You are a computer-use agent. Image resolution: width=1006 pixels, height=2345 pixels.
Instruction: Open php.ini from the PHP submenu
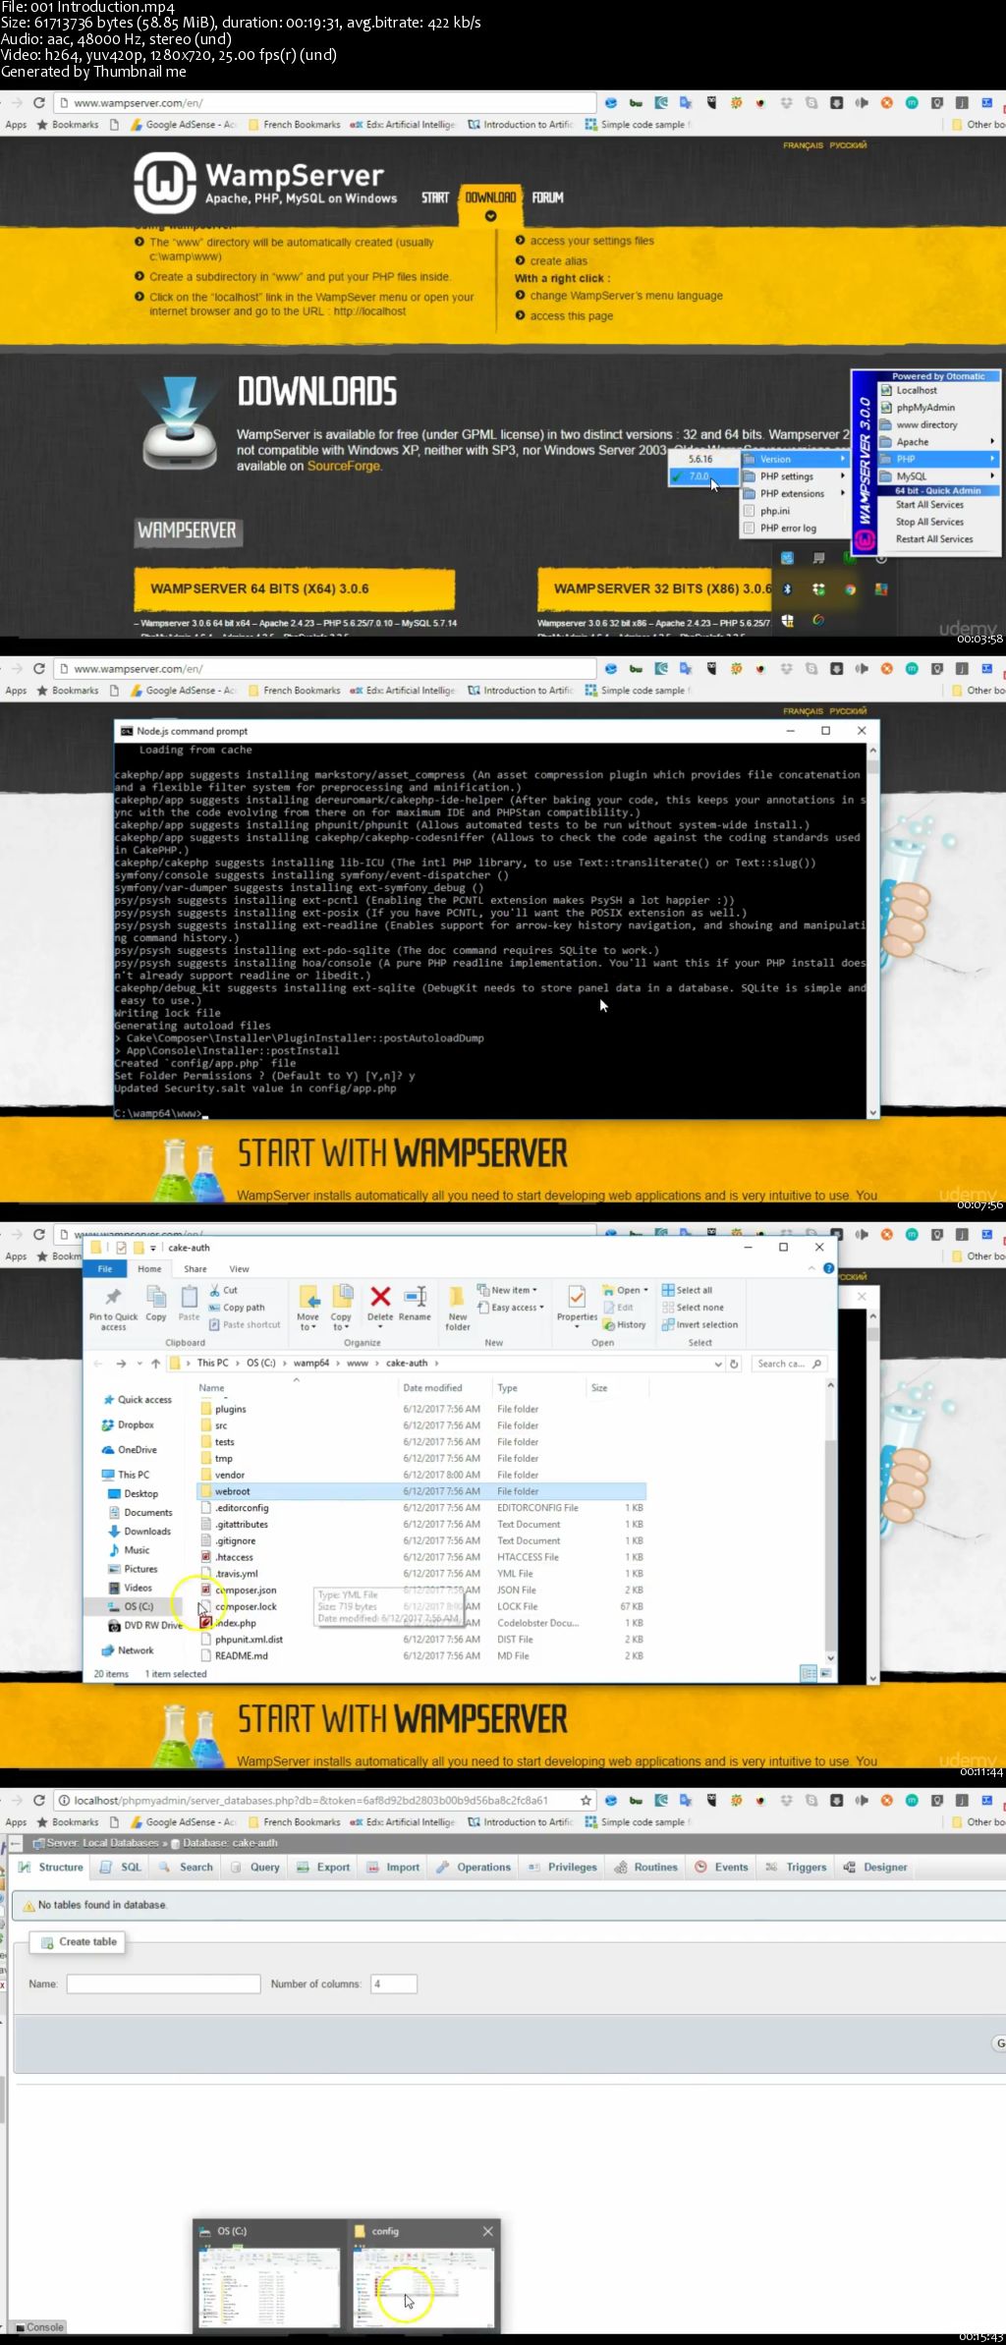point(775,511)
